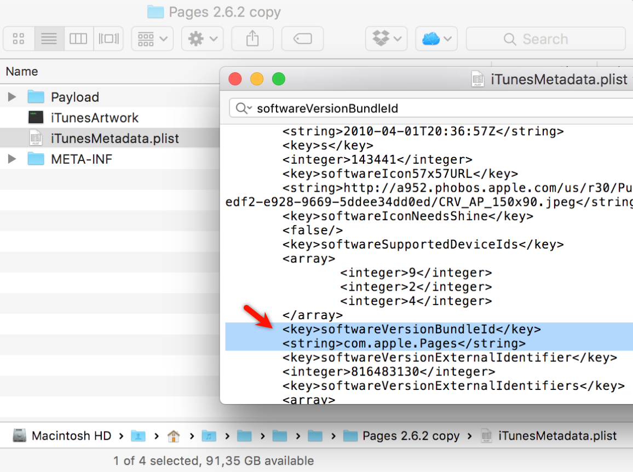The image size is (633, 472).
Task: Click the Users folder in path bar
Action: (x=138, y=436)
